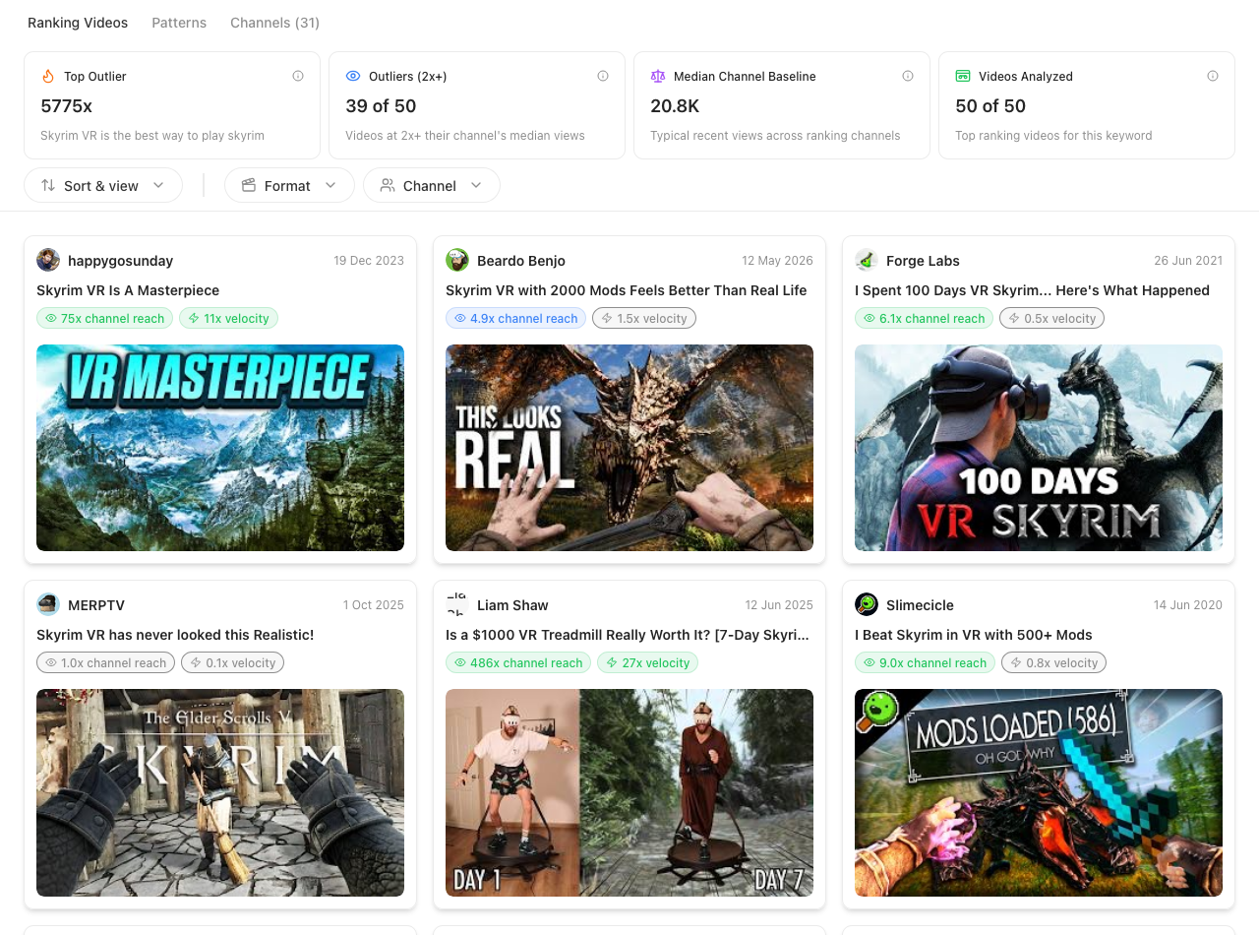Click the Day 1 / Day 7 treadmill thumbnail
Image resolution: width=1259 pixels, height=935 pixels.
629,792
